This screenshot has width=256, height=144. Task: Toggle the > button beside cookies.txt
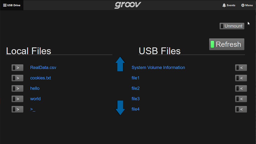17,78
